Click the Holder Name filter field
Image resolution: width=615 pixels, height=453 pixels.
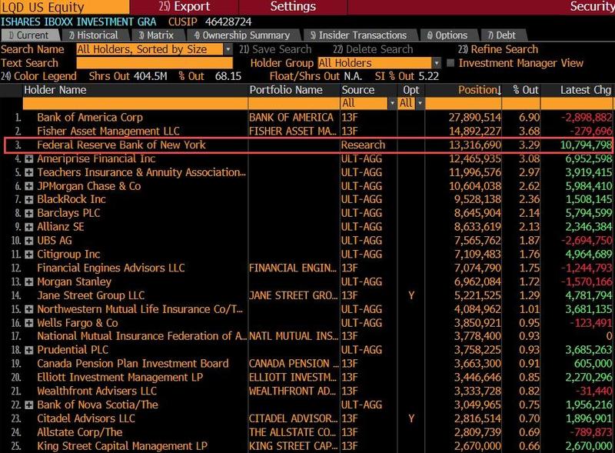point(135,104)
